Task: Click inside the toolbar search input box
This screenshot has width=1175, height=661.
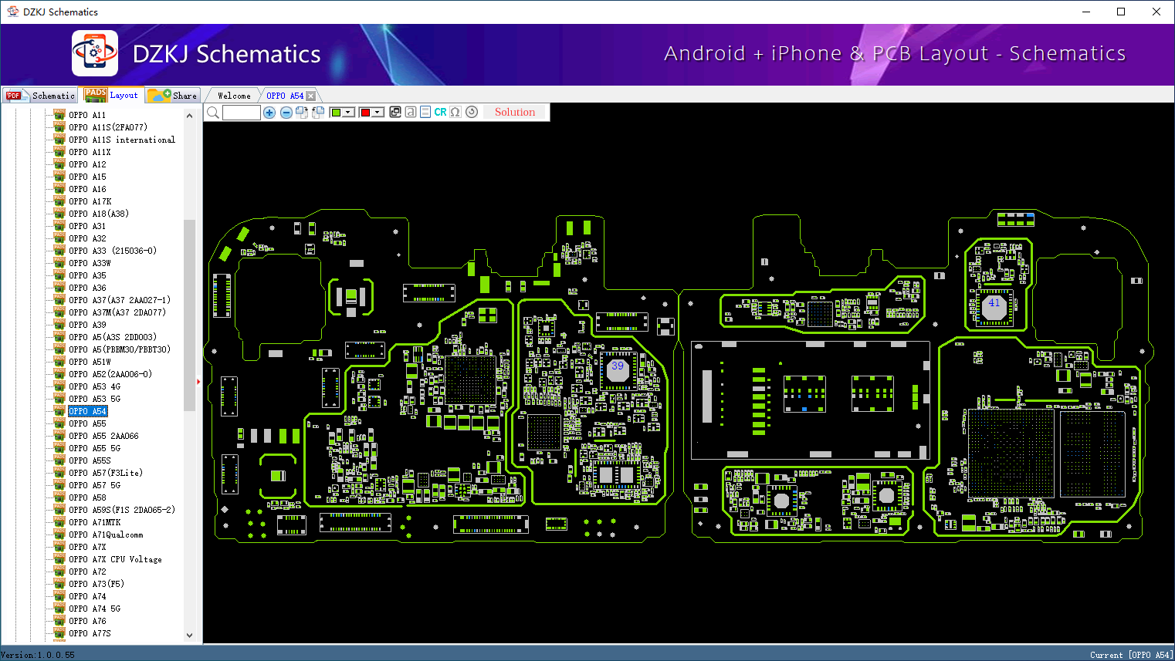Action: tap(242, 113)
